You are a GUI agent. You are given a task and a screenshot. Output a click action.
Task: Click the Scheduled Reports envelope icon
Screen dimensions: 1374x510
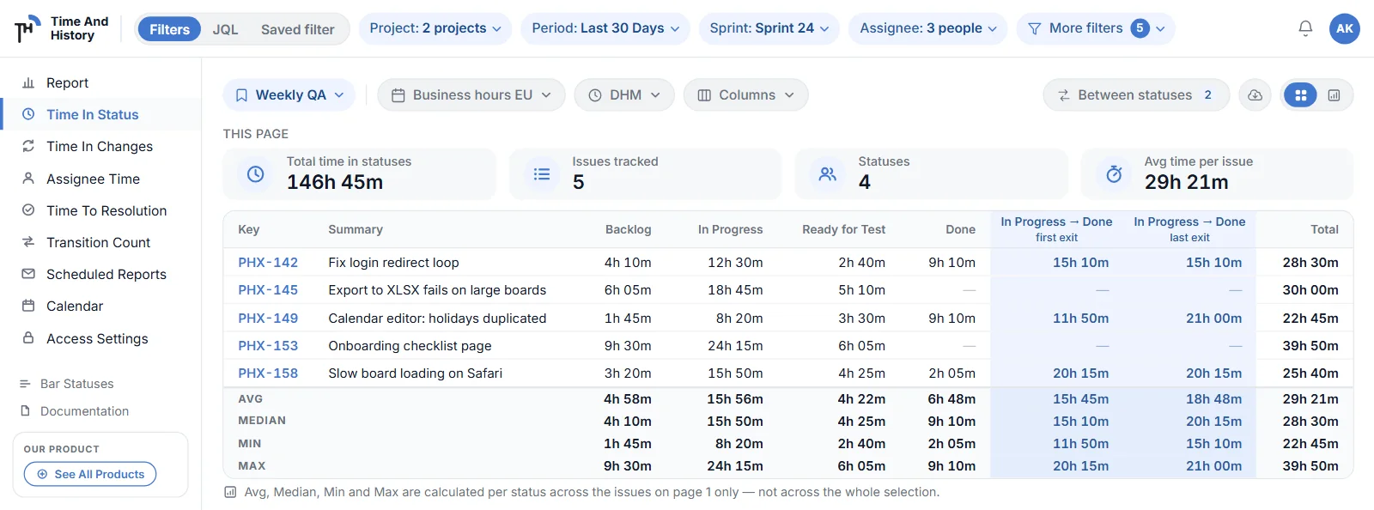click(x=28, y=274)
